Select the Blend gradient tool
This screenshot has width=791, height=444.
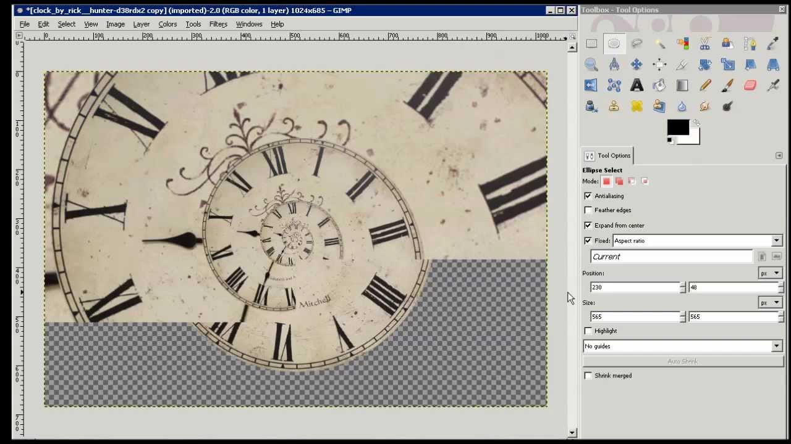[x=682, y=85]
